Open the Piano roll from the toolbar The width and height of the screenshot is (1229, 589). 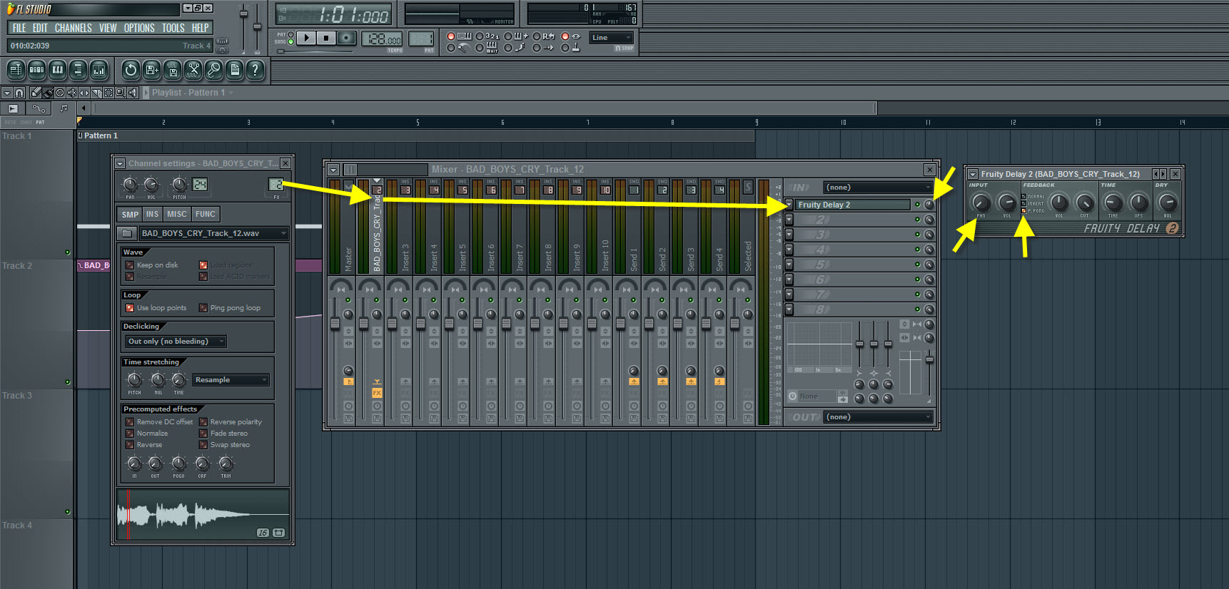tap(57, 70)
